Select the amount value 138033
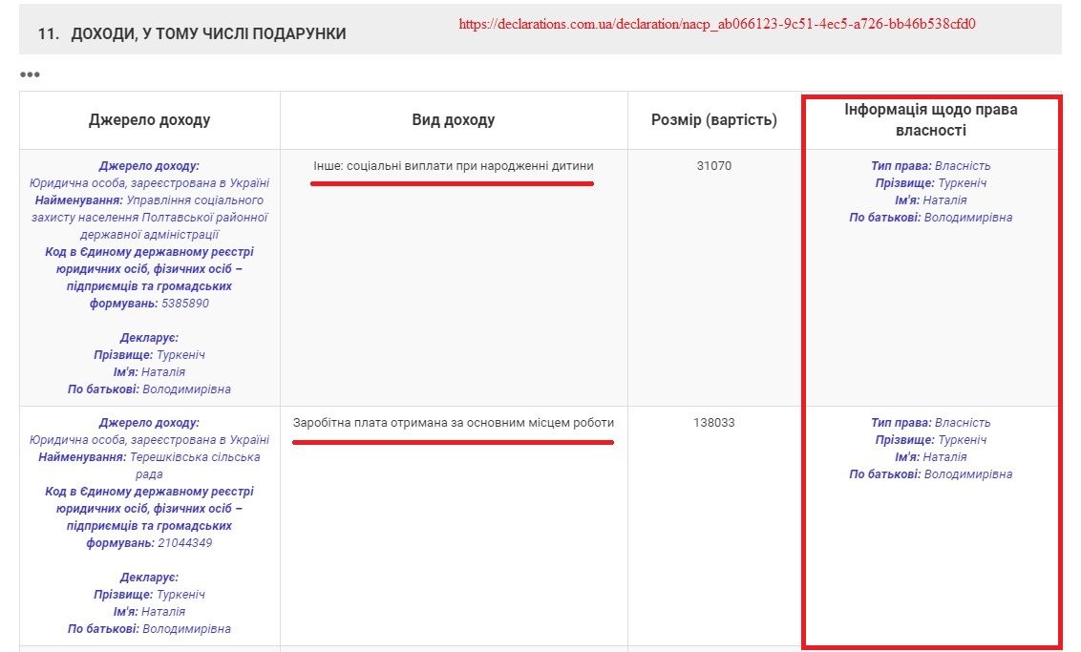 click(x=713, y=423)
